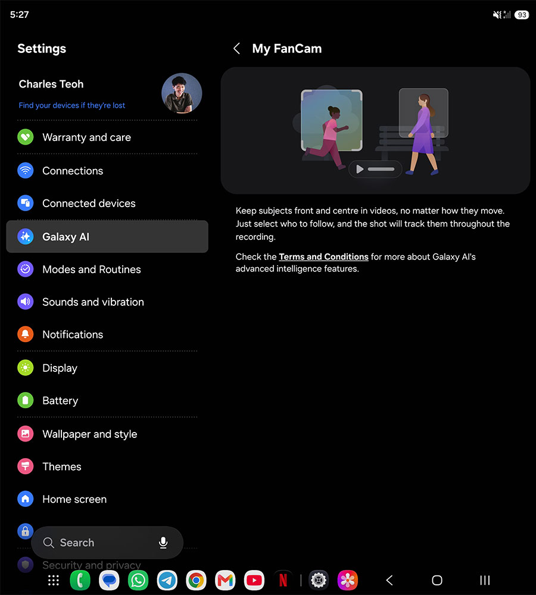This screenshot has width=536, height=595.
Task: Open Connections Wi-Fi icon
Action: tap(26, 170)
